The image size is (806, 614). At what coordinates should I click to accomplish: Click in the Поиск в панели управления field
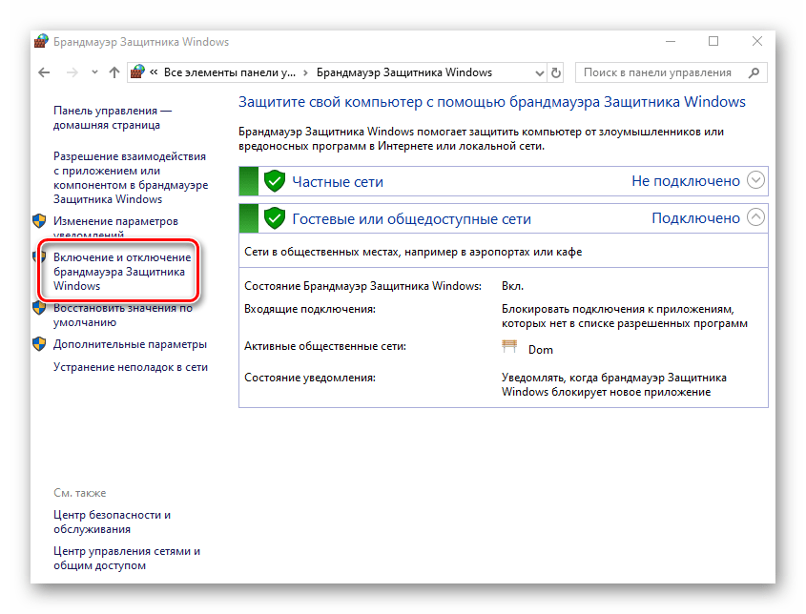point(658,72)
